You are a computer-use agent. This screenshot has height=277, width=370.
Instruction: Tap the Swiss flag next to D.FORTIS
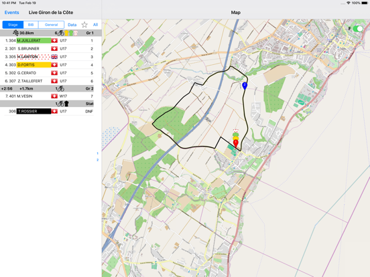(54, 65)
